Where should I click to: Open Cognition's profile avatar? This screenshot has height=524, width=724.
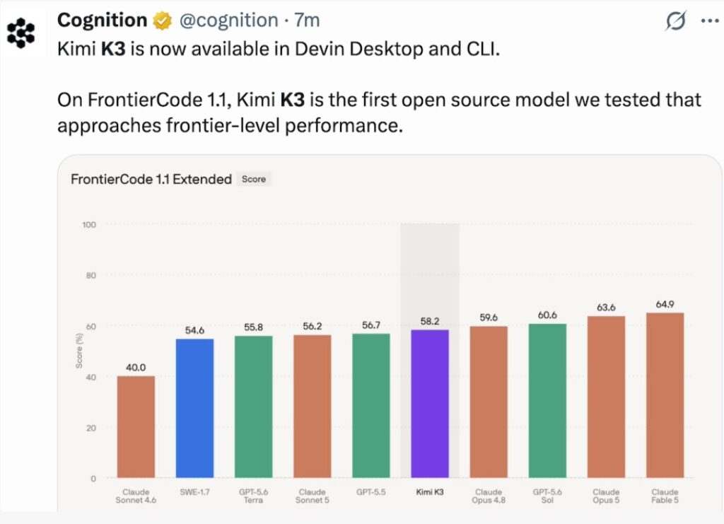tap(21, 33)
